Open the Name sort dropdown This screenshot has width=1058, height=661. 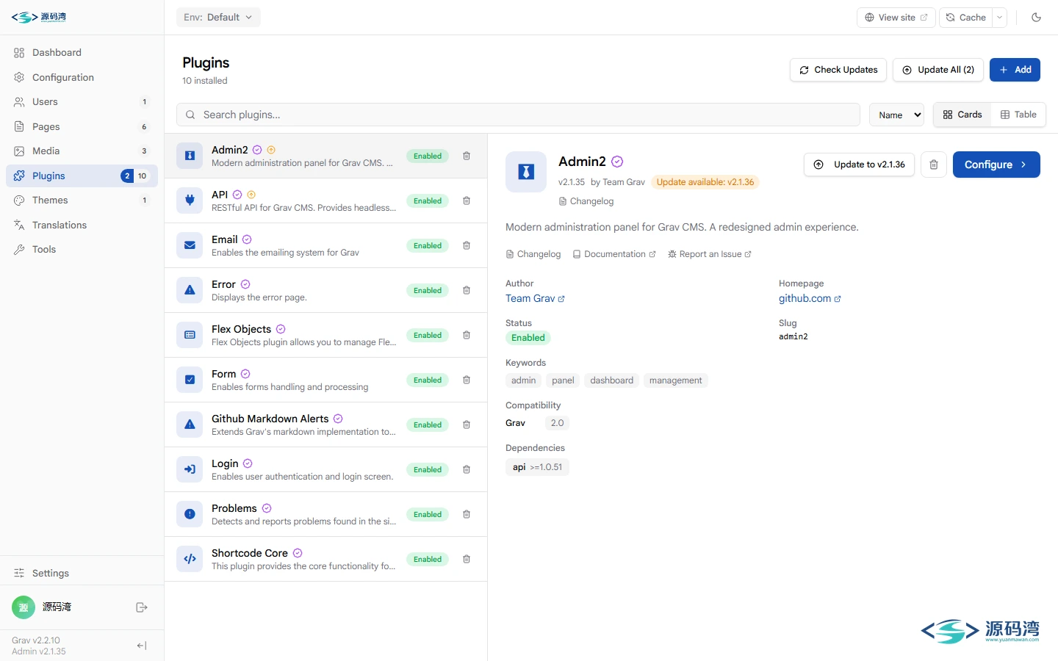(896, 115)
